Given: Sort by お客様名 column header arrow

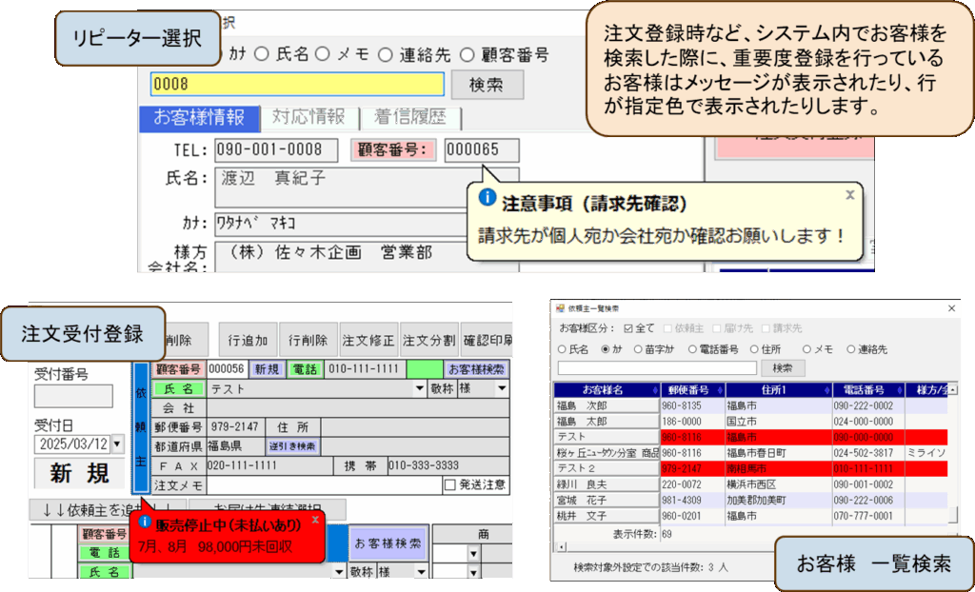Looking at the screenshot, I should tap(654, 389).
